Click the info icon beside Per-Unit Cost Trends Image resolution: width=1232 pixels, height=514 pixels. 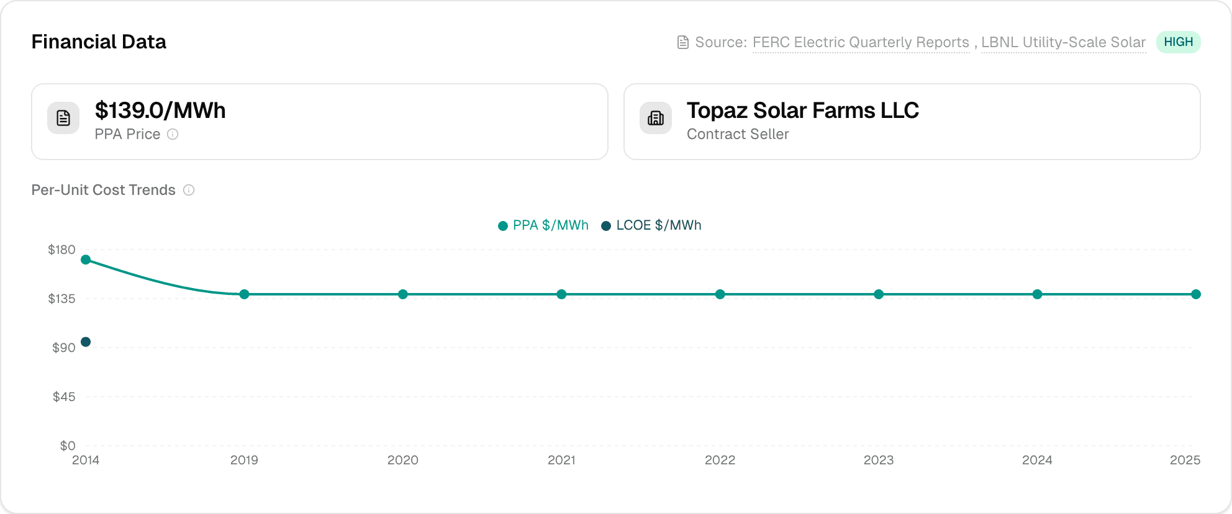click(189, 190)
